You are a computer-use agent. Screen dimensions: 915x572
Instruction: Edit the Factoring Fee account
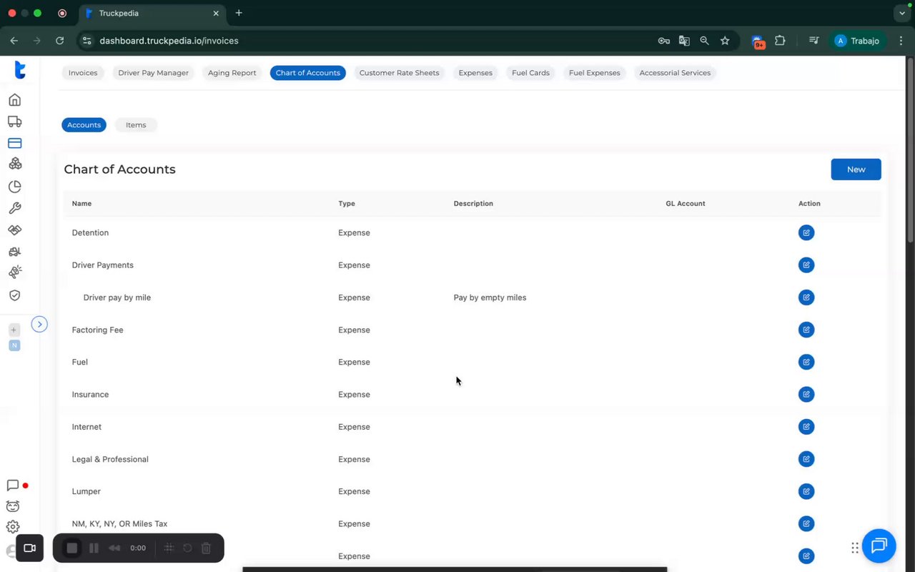click(806, 330)
